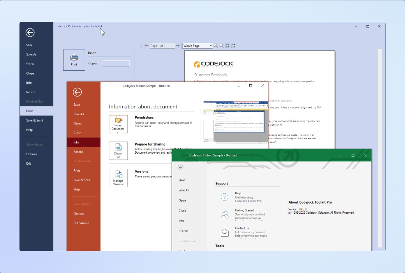Select Save in the green window sidebar
Image resolution: width=405 pixels, height=273 pixels.
tap(190, 180)
